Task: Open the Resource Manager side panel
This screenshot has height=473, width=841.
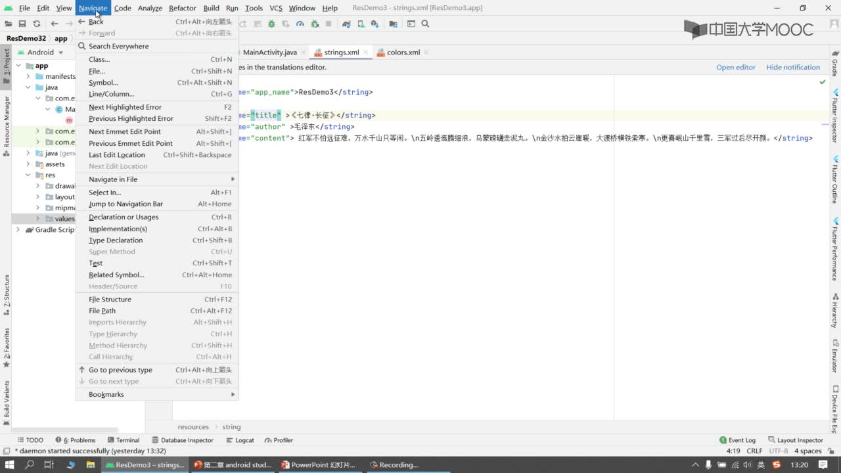Action: pyautogui.click(x=7, y=126)
